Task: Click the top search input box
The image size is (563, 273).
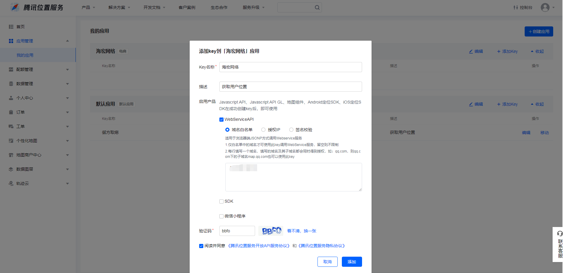Action: tap(300, 7)
